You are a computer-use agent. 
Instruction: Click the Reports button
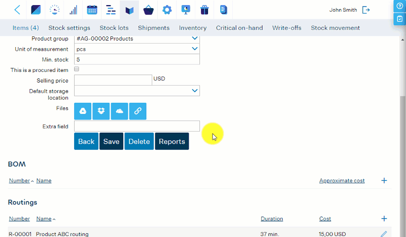172,141
